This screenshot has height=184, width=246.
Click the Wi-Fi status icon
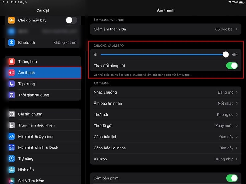[230, 2]
